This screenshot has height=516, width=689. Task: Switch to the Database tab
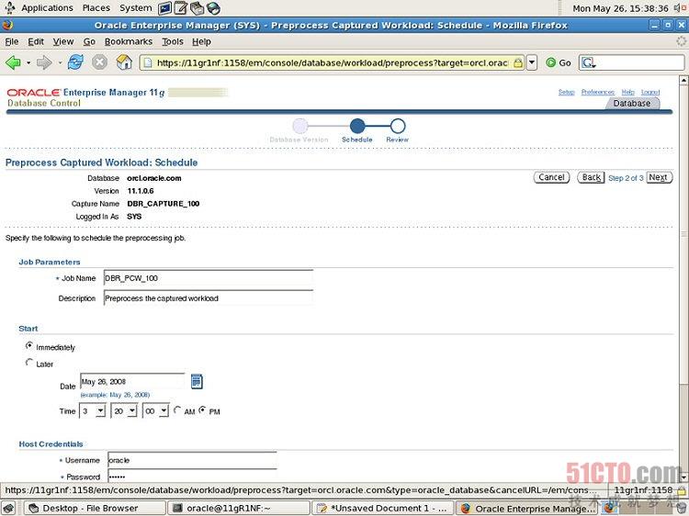click(632, 104)
